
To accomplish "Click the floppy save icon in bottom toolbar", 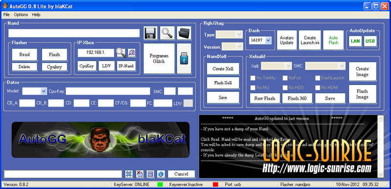I will [x=150, y=174].
